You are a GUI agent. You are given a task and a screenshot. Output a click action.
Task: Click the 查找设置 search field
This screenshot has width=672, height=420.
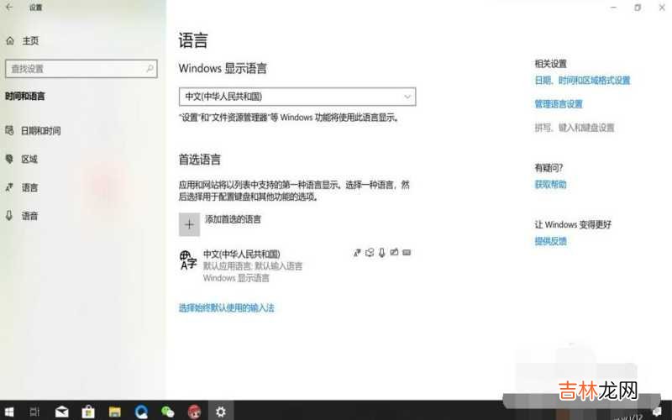[74, 68]
